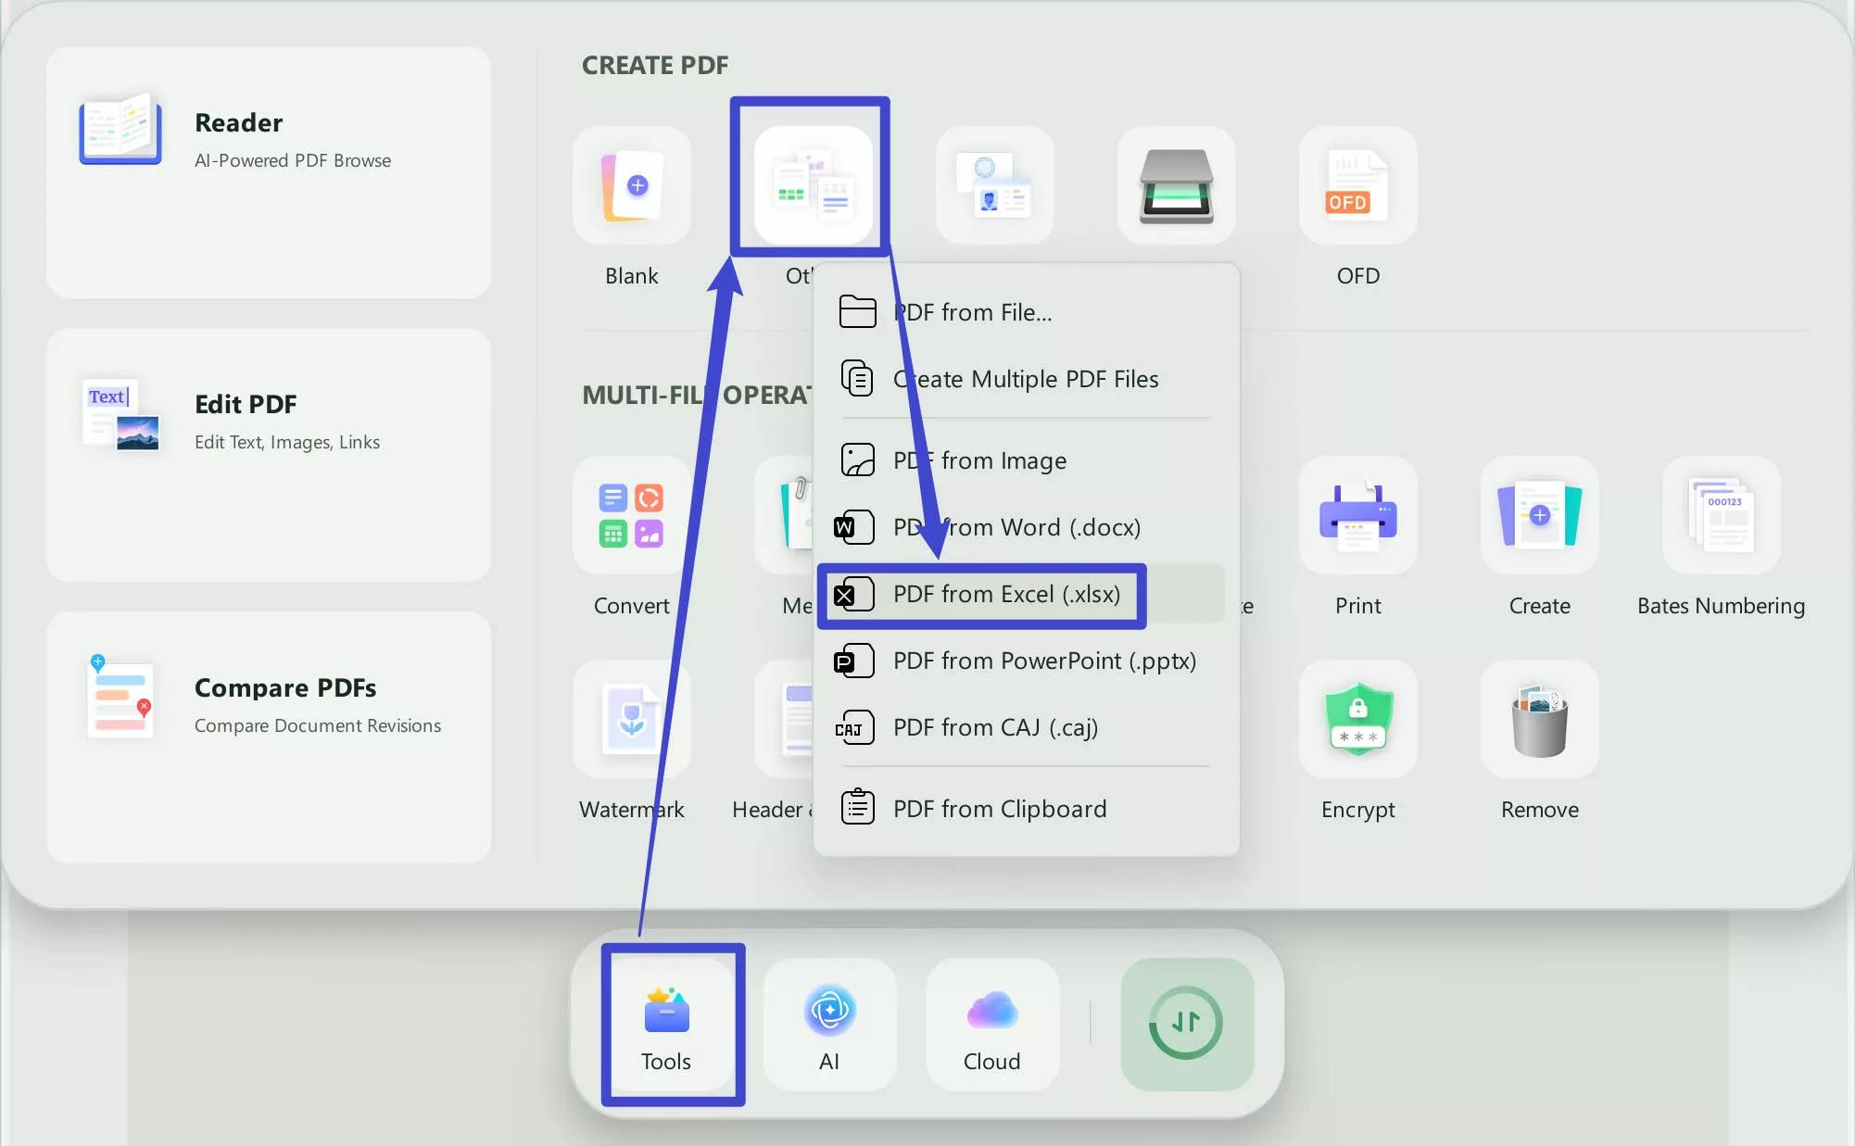This screenshot has height=1146, width=1855.
Task: Select "PDF from Excel (.xlsx)"
Action: point(1006,594)
